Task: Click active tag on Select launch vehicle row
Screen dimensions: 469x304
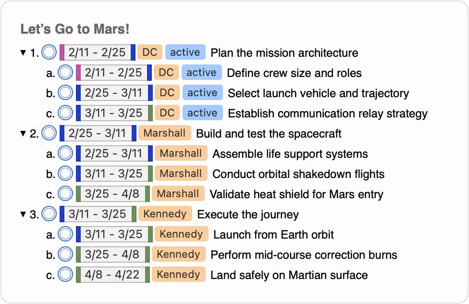Action: [x=202, y=92]
